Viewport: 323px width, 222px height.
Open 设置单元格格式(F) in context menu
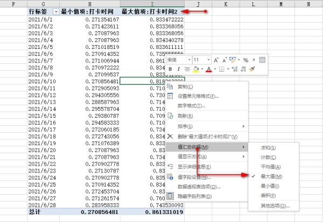(207, 96)
